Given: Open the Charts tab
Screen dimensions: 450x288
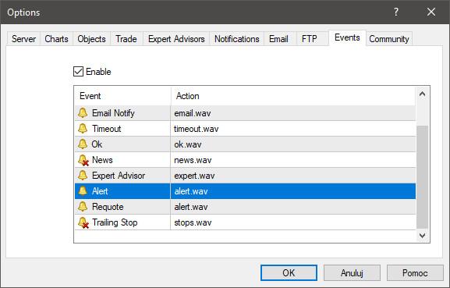Looking at the screenshot, I should tap(56, 39).
